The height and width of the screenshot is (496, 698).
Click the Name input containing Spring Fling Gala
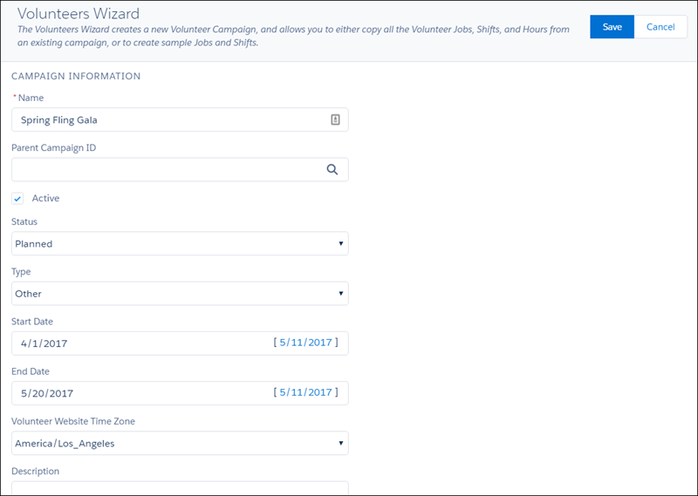180,119
